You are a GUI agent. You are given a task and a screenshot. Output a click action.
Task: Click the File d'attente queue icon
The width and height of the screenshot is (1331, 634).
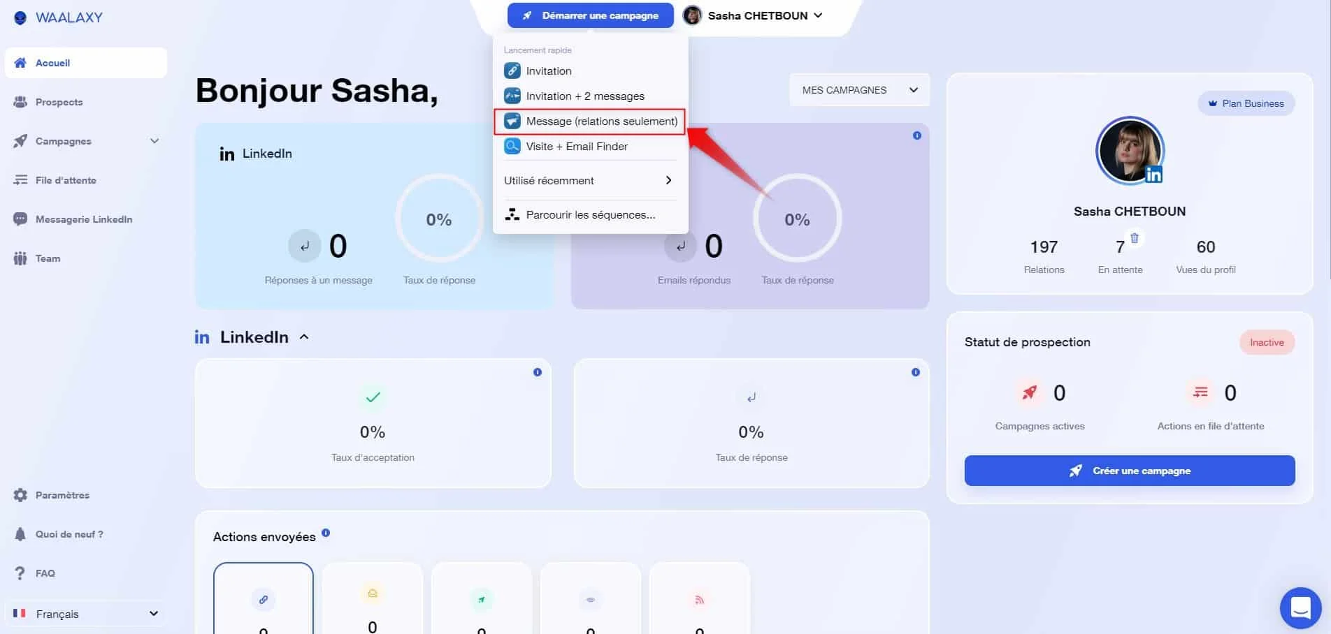[20, 180]
